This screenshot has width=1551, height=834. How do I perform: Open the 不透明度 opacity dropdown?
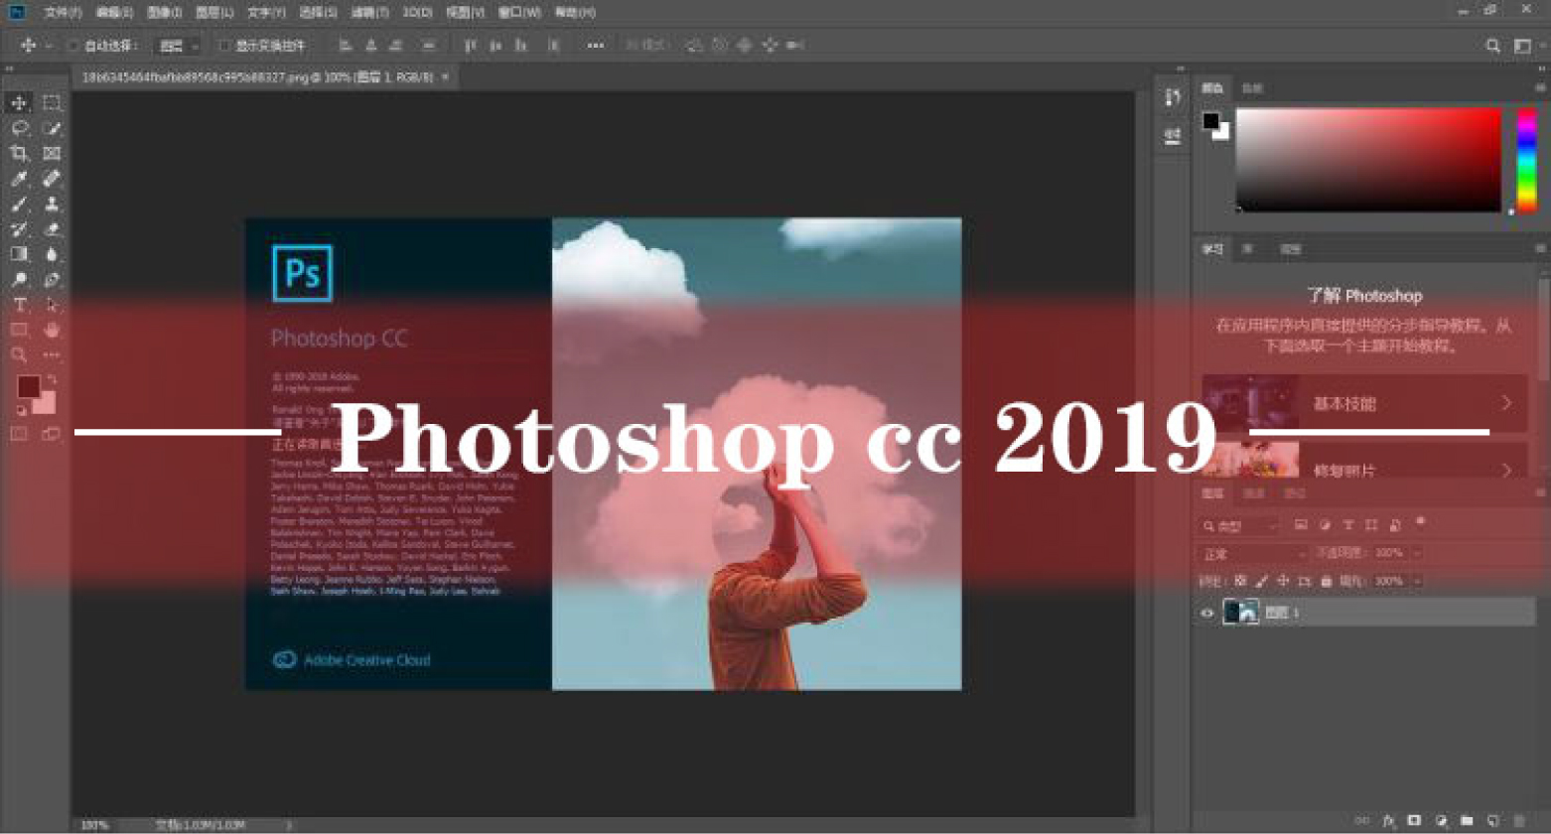coord(1417,553)
